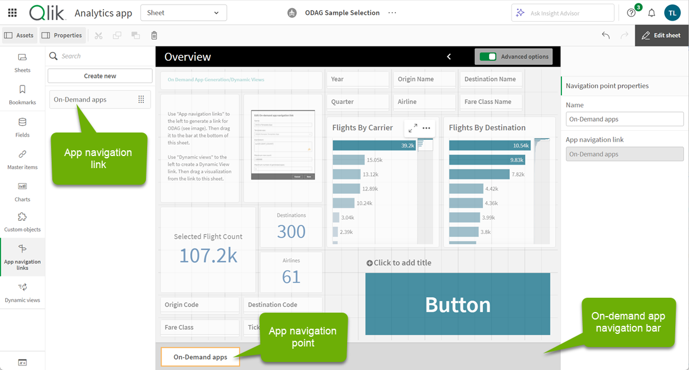Click the undo arrow icon
Image resolution: width=689 pixels, height=370 pixels.
(606, 36)
